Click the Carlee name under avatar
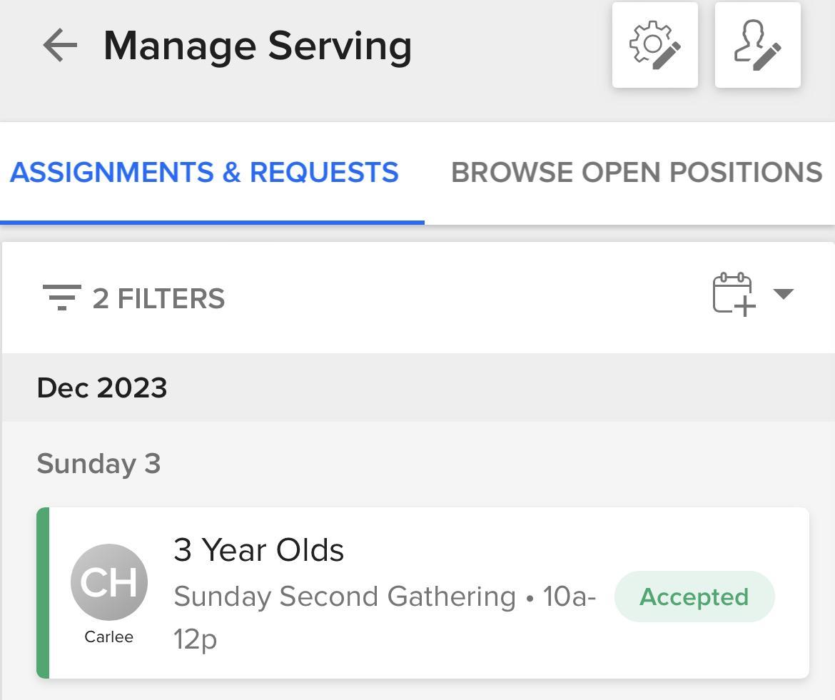835x700 pixels. (108, 637)
